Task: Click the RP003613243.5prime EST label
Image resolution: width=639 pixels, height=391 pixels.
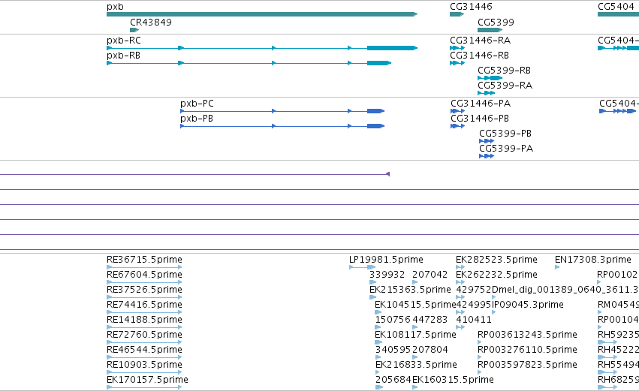Action: [527, 335]
